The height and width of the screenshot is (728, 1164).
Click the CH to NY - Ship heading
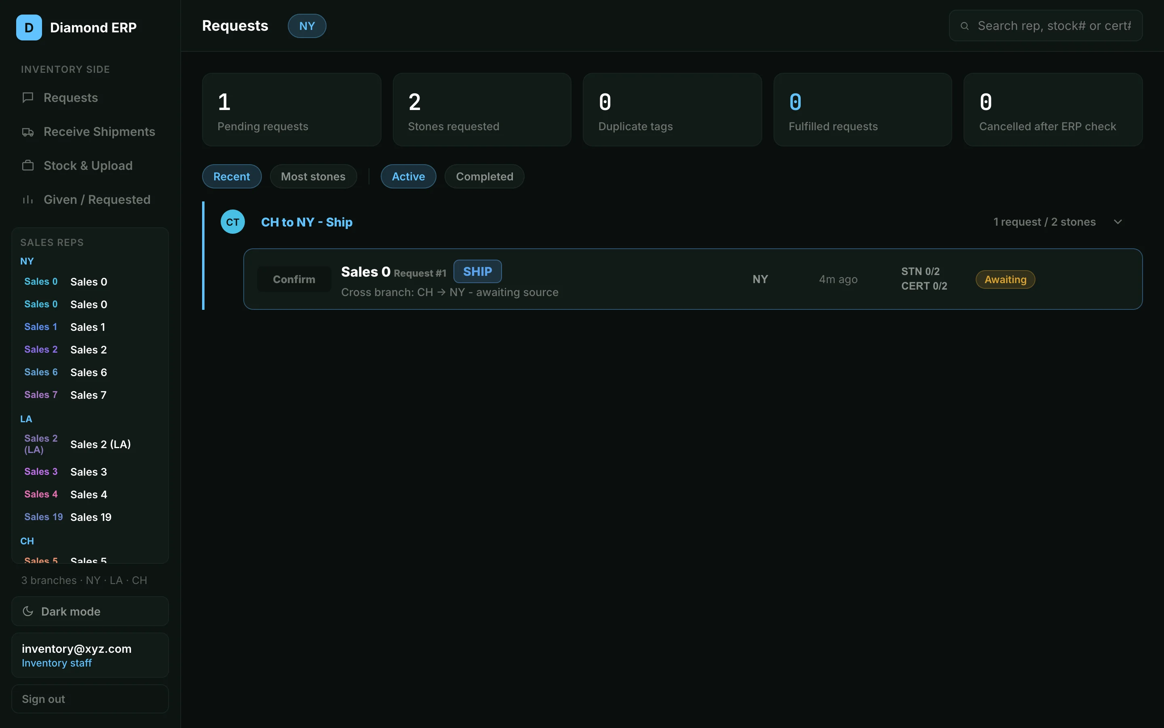click(x=307, y=222)
